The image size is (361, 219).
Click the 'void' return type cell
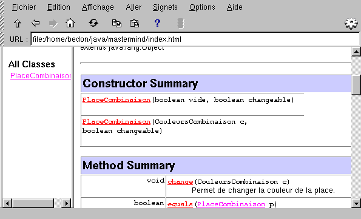coord(123,186)
